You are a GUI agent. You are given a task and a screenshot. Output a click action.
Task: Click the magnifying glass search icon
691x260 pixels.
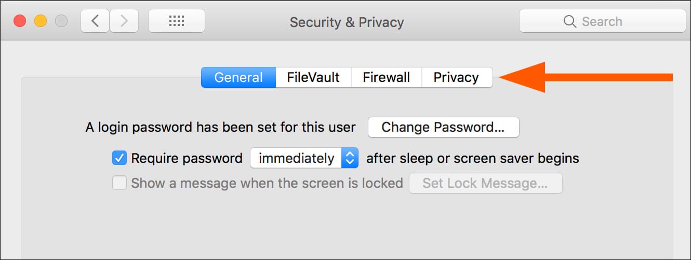(x=569, y=22)
